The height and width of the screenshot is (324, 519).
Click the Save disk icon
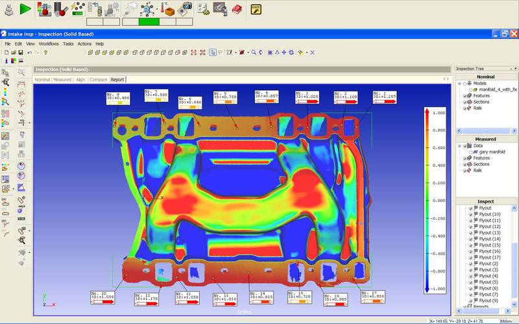[x=21, y=52]
